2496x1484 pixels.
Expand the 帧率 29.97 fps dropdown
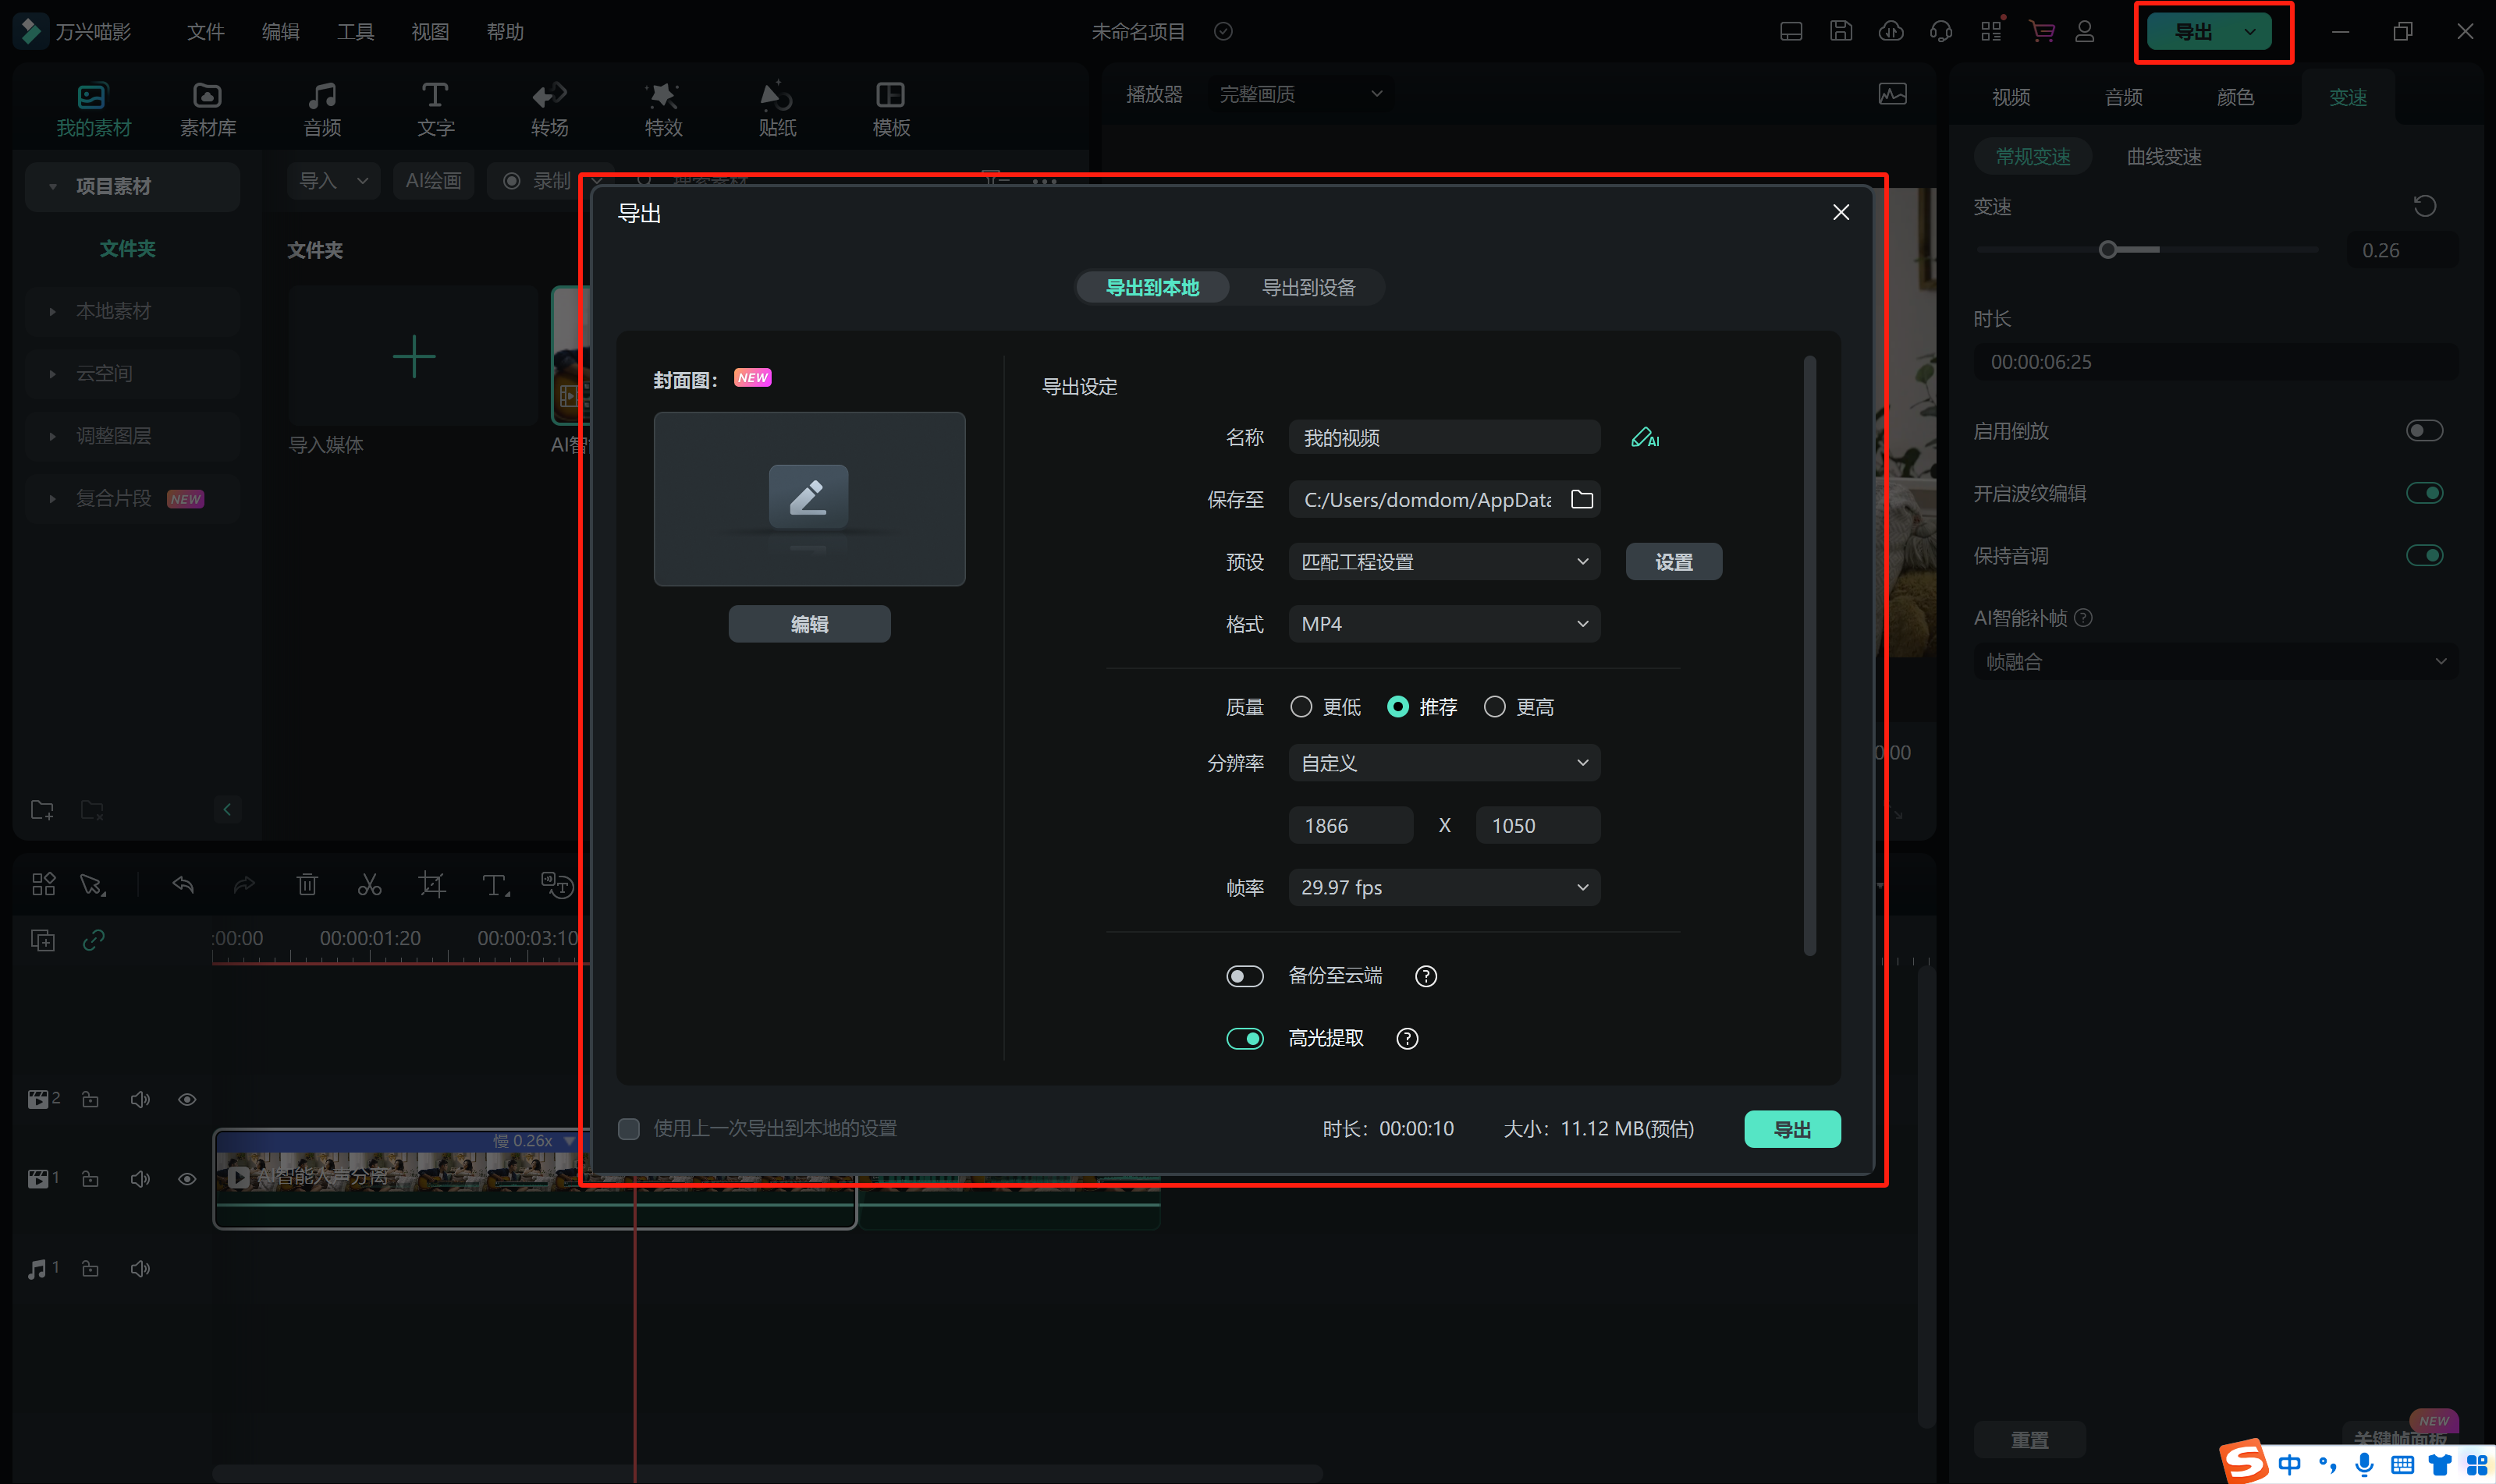[x=1443, y=888]
